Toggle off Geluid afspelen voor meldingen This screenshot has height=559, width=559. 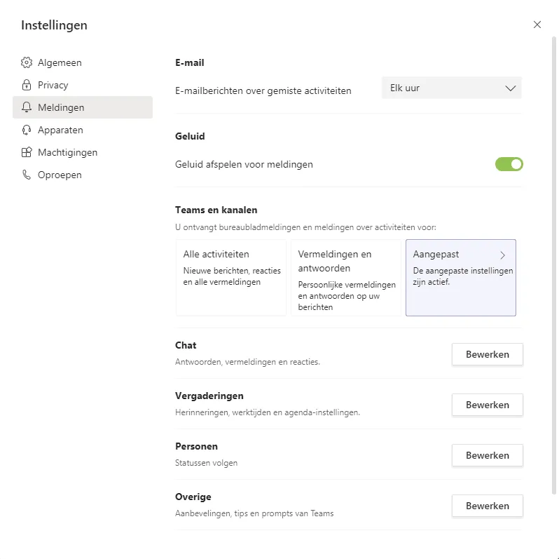[x=509, y=164]
